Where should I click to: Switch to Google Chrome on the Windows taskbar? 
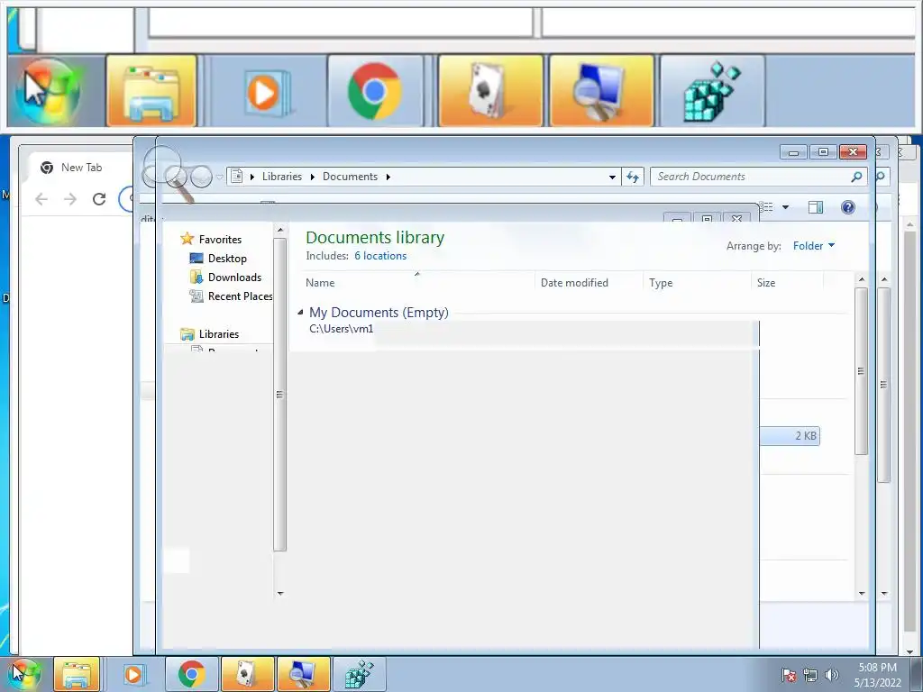[191, 674]
